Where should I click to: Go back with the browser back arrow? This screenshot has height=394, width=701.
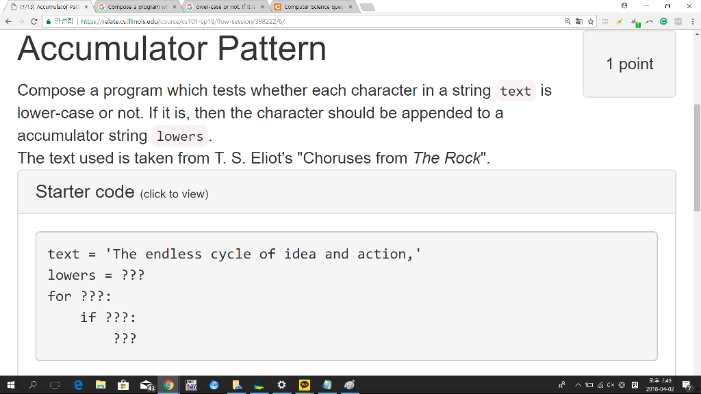pyautogui.click(x=7, y=21)
